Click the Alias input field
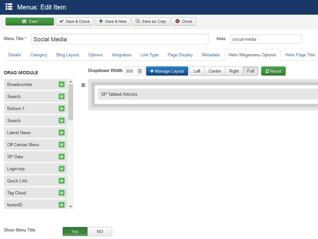The image size is (318, 239). [266, 39]
